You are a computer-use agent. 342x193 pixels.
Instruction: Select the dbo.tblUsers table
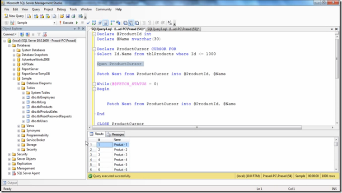(39, 121)
